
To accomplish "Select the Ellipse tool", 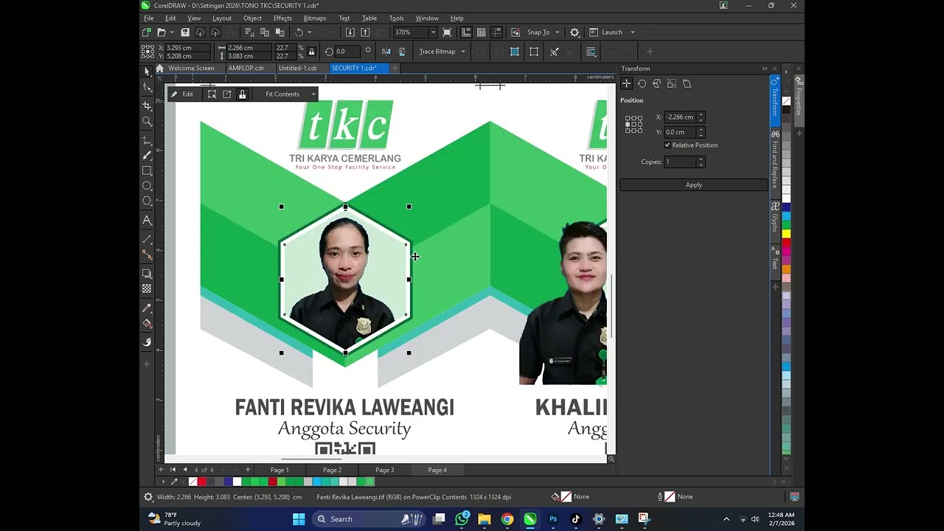I will pyautogui.click(x=147, y=186).
